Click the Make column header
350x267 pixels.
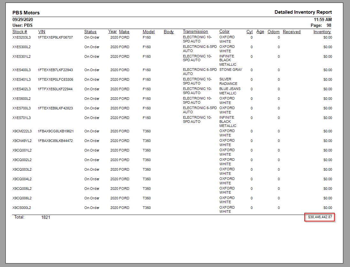coord(124,32)
